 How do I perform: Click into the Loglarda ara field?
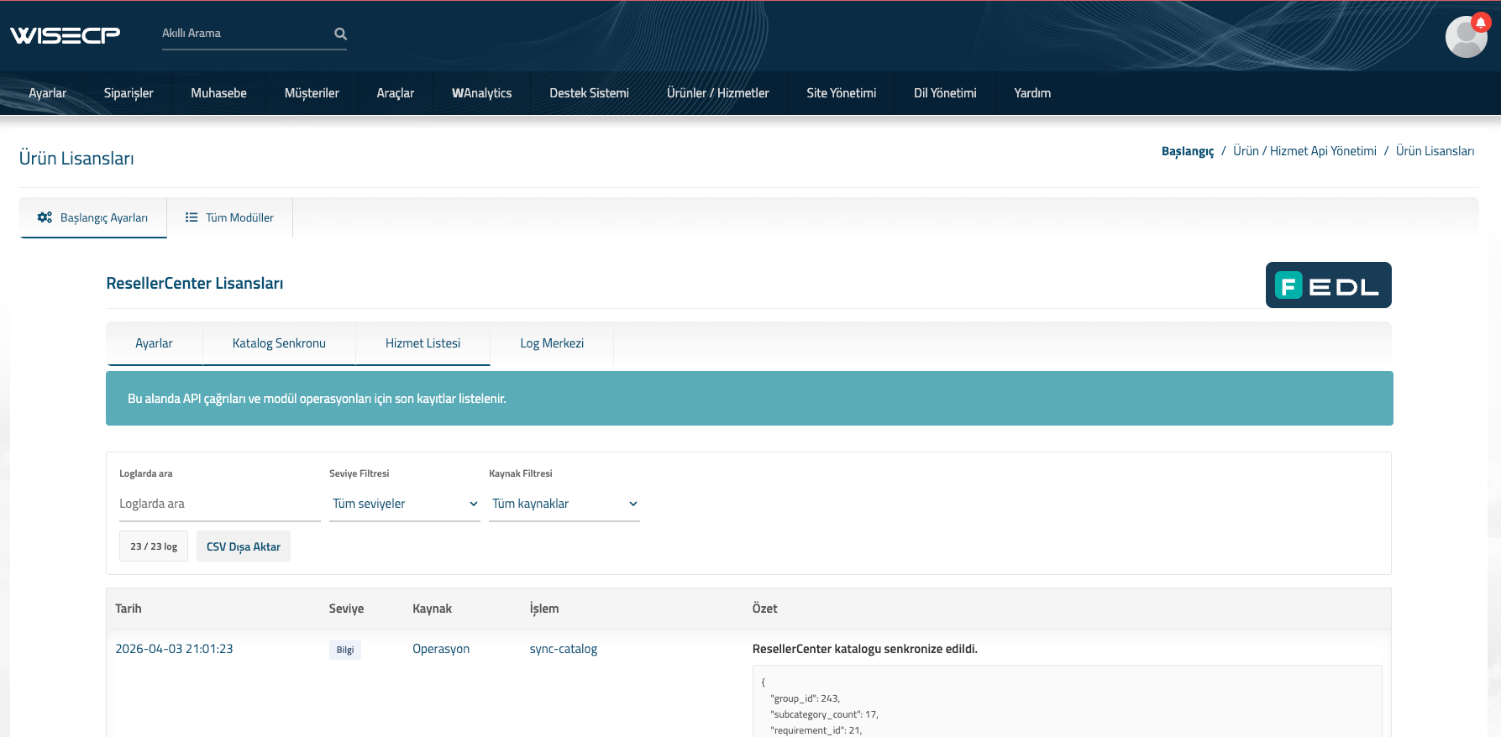click(x=219, y=504)
